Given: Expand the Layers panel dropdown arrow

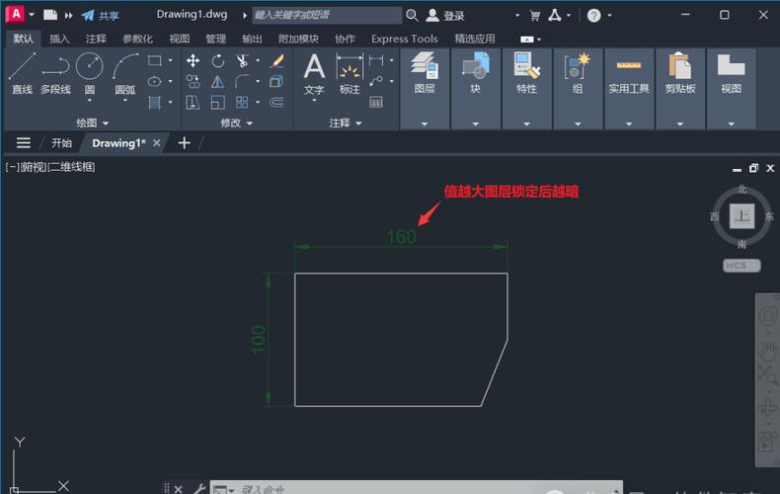Looking at the screenshot, I should (425, 123).
